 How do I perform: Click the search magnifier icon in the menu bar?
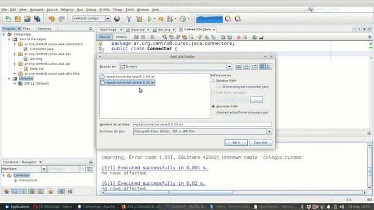(310, 9)
